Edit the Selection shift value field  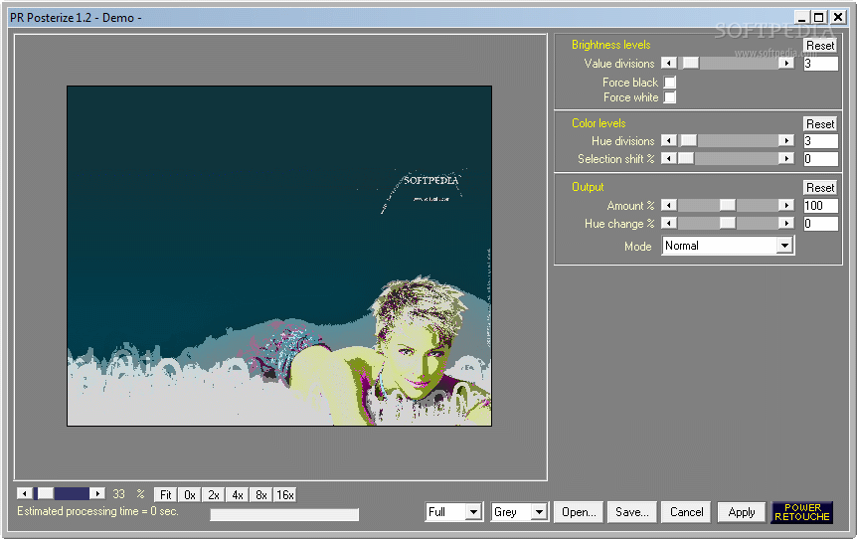pyautogui.click(x=820, y=159)
